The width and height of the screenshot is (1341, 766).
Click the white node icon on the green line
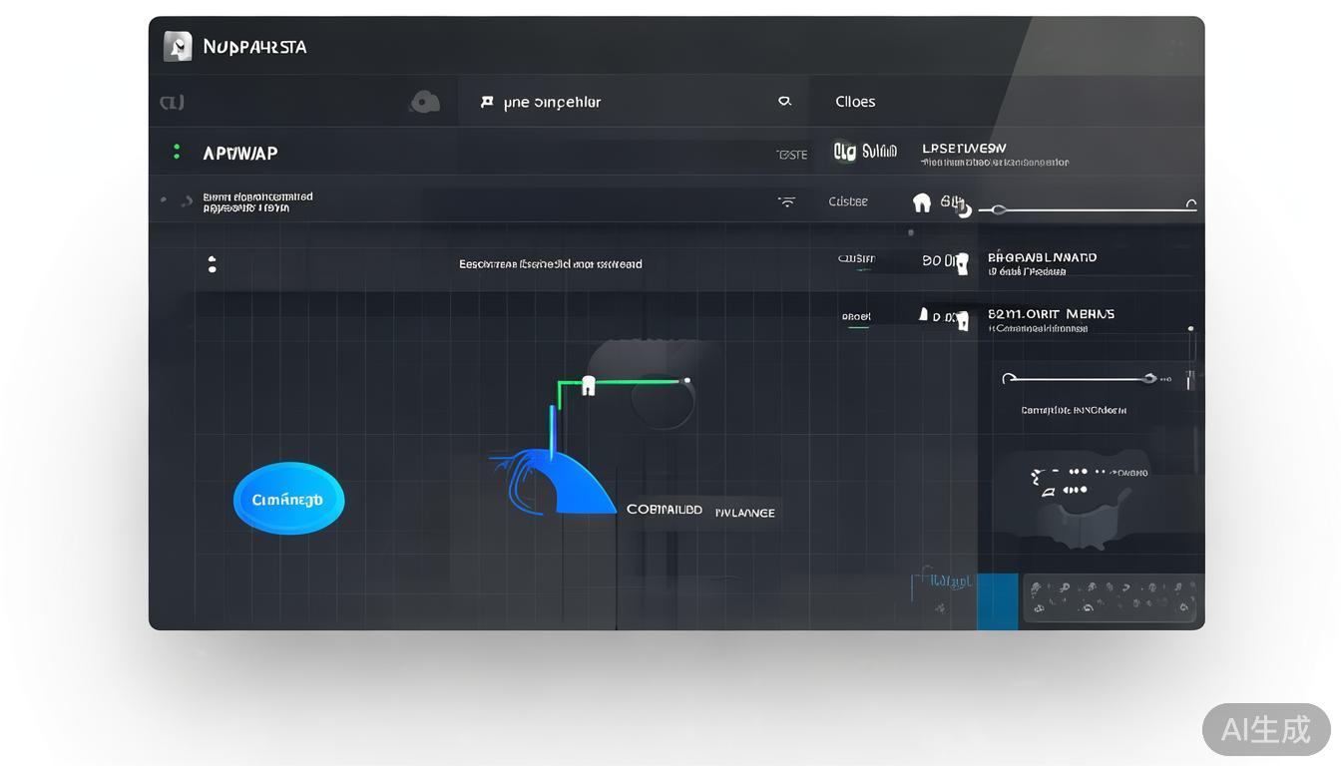pyautogui.click(x=589, y=385)
